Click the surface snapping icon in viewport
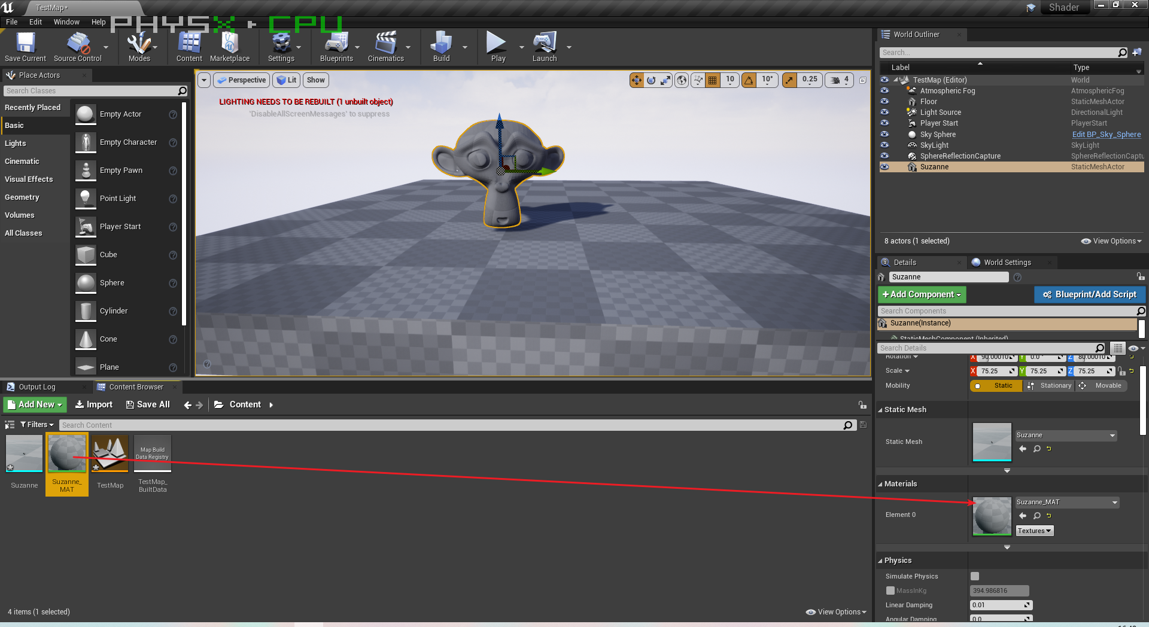The image size is (1149, 627). (698, 80)
